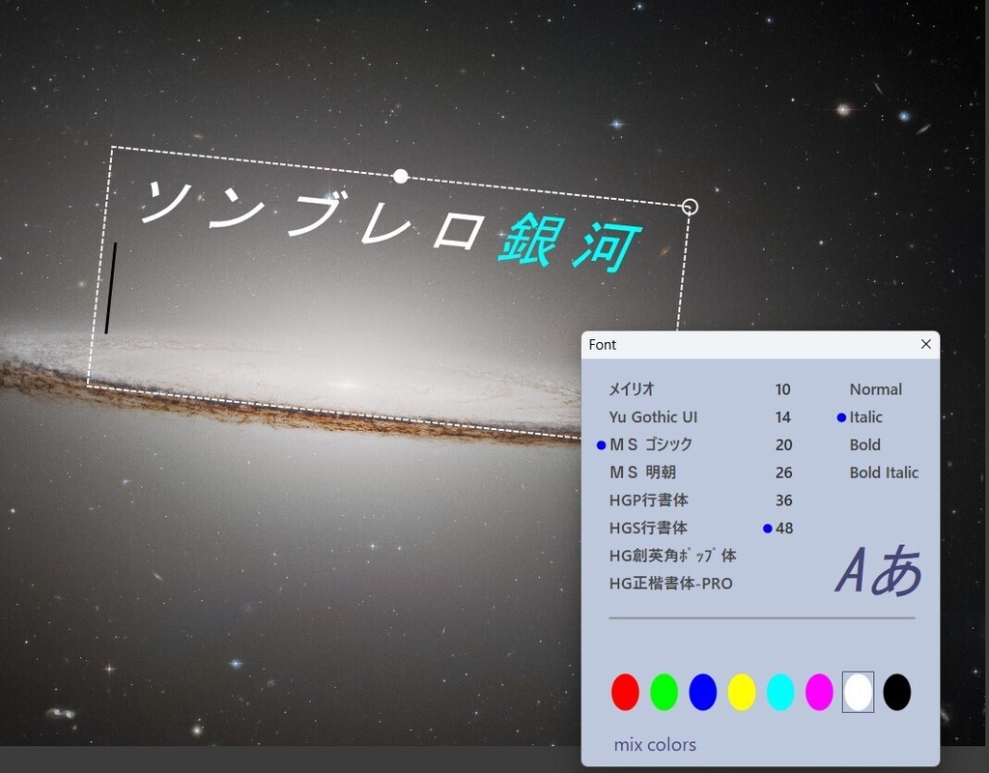Set font size to 10
989x773 pixels.
click(x=782, y=389)
